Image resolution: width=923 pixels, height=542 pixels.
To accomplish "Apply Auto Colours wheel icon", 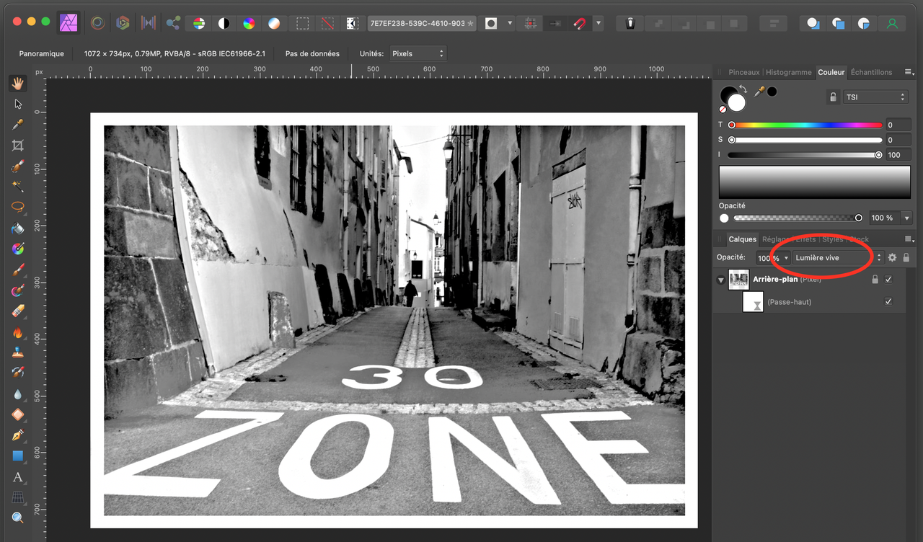I will pos(249,23).
